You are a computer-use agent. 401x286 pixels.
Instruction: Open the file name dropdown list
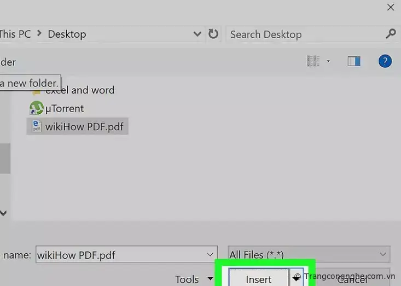pyautogui.click(x=210, y=254)
